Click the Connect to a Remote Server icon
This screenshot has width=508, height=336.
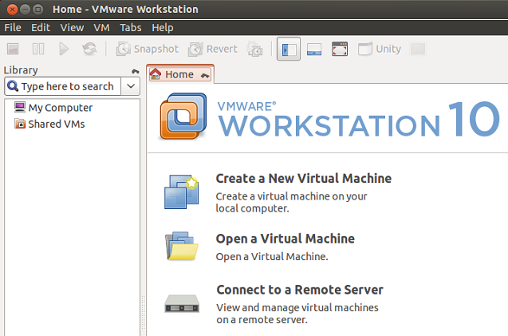tap(181, 302)
